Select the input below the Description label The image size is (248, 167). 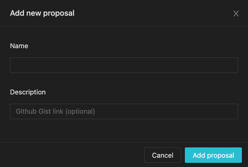124,111
